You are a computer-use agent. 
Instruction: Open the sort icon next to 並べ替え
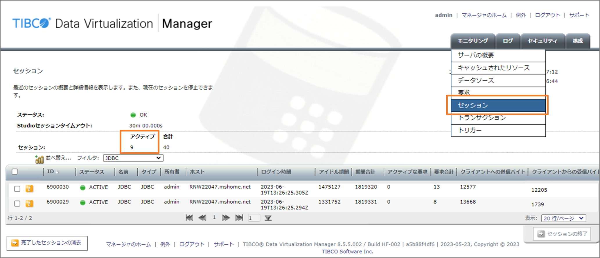[39, 159]
